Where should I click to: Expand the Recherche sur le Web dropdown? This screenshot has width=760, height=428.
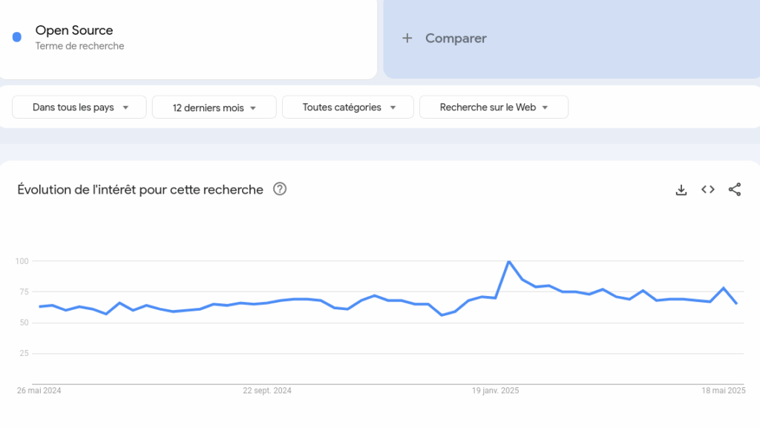pyautogui.click(x=494, y=107)
